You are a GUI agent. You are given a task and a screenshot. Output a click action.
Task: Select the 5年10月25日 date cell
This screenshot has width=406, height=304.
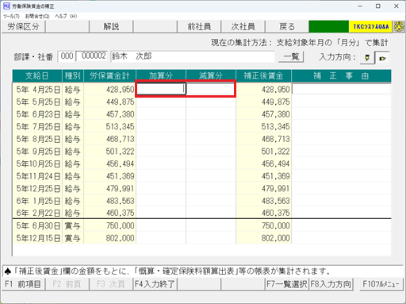click(37, 164)
